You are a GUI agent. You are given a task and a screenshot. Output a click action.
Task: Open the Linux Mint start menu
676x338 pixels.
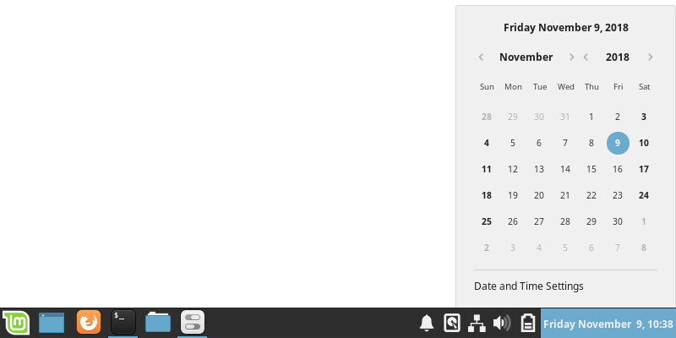(x=16, y=323)
